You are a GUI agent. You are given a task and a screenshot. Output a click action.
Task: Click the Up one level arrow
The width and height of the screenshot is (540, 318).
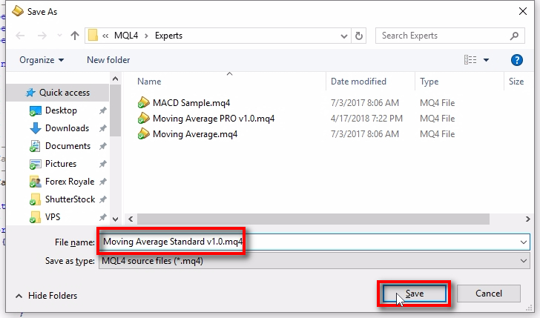75,36
